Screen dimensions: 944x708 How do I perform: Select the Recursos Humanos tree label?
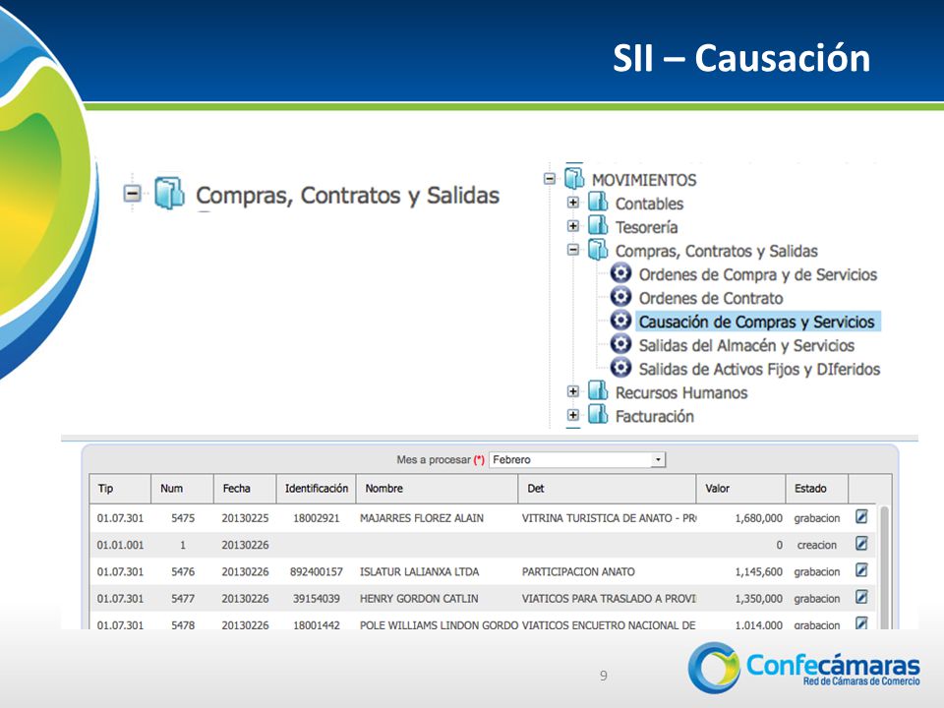680,393
